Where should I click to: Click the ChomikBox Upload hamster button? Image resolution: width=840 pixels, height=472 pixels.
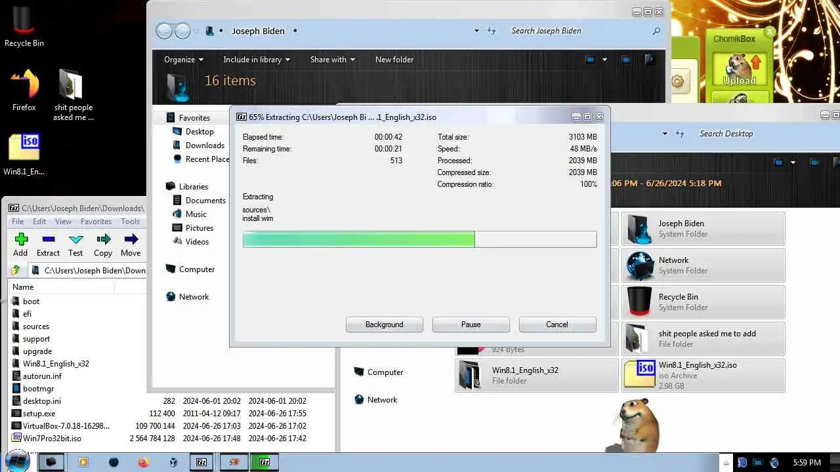[739, 69]
